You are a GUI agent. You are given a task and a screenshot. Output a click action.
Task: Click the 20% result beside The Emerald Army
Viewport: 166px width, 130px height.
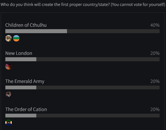tap(155, 81)
